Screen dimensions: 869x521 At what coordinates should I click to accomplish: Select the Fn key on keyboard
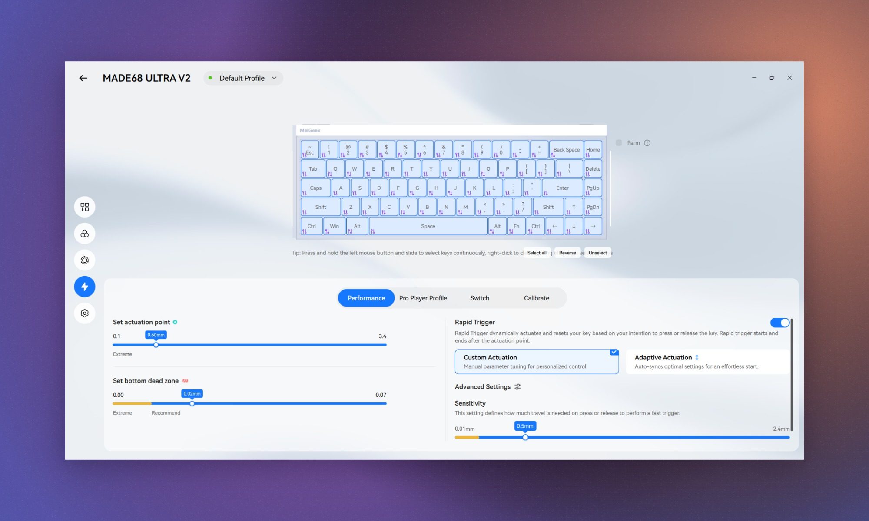tap(517, 226)
